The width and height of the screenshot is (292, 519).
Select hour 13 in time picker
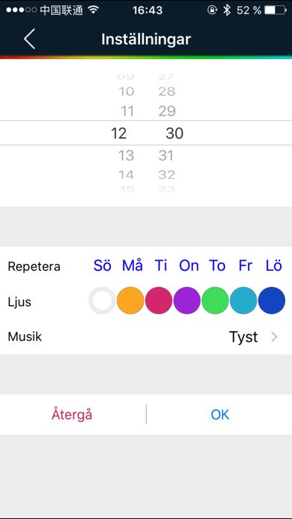tap(126, 155)
